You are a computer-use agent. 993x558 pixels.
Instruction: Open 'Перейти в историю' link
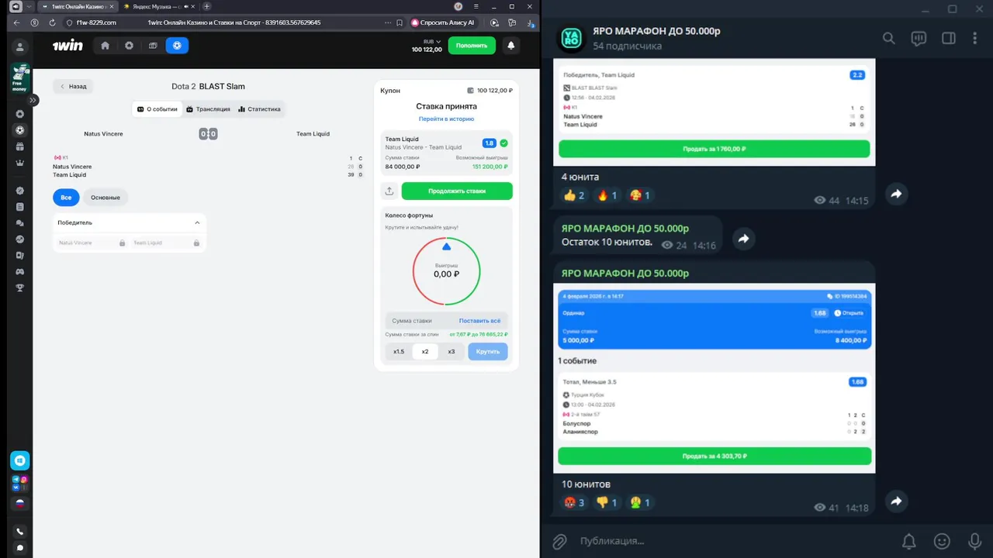pos(446,119)
